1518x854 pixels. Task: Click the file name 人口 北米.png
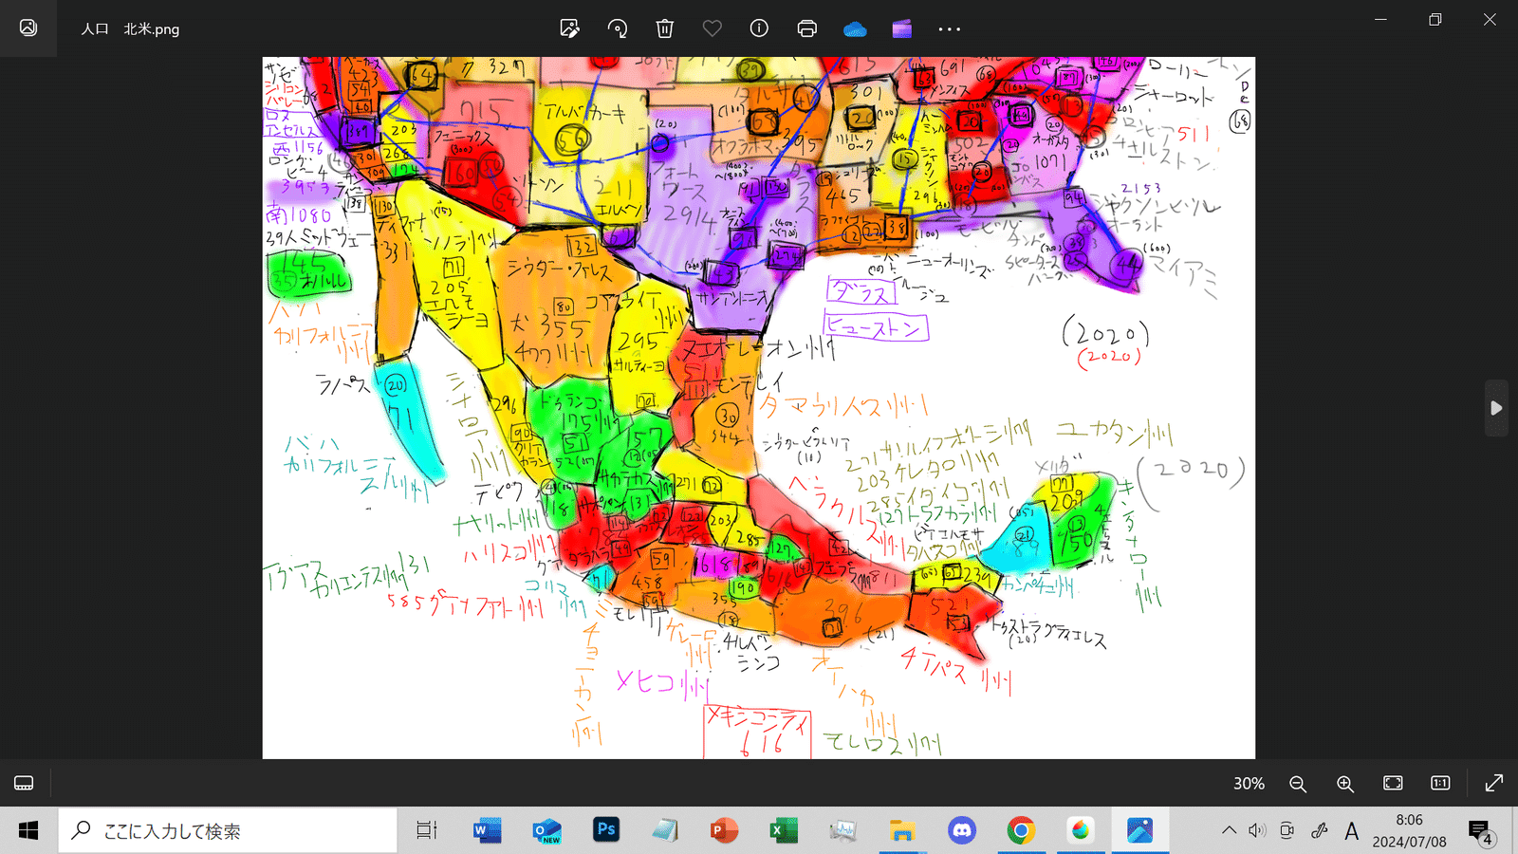click(130, 29)
